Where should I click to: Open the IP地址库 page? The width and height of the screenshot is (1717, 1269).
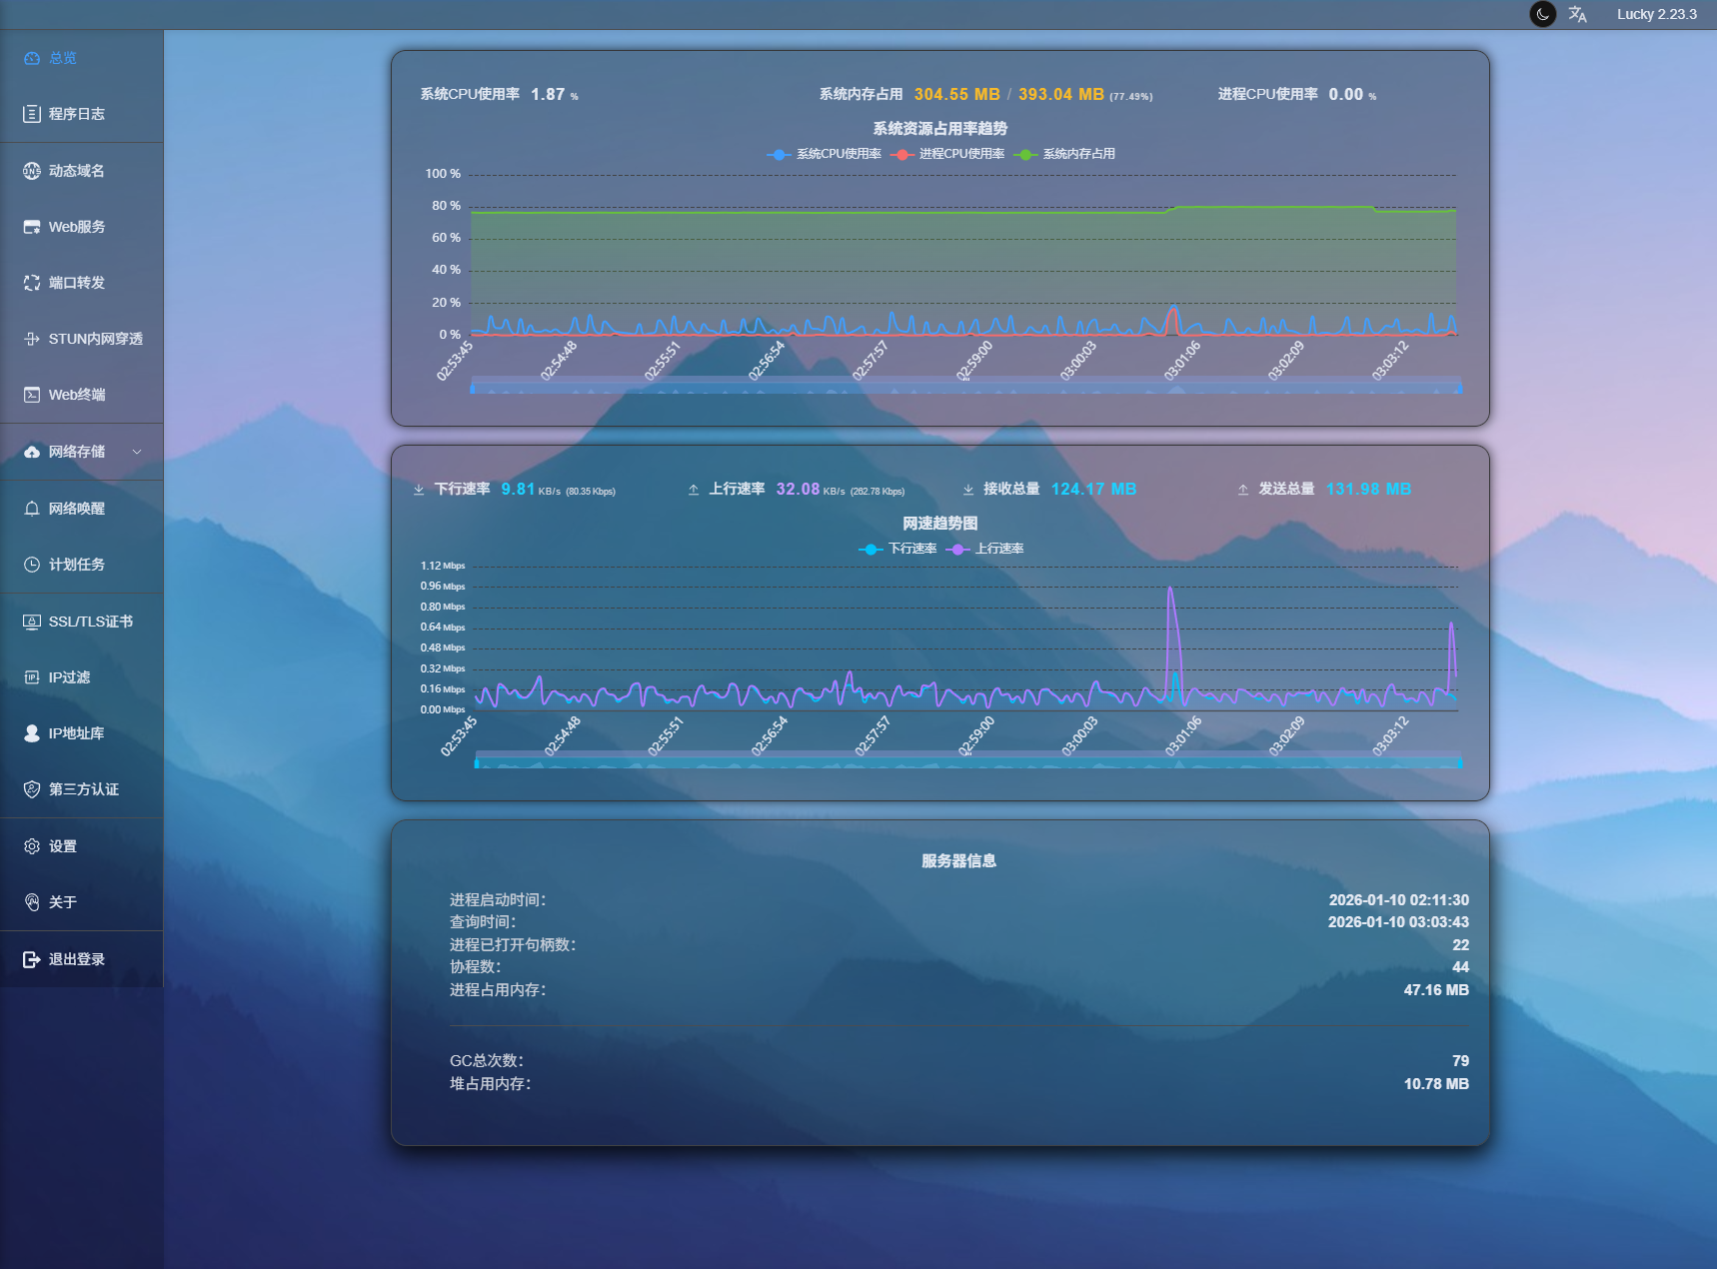point(75,732)
